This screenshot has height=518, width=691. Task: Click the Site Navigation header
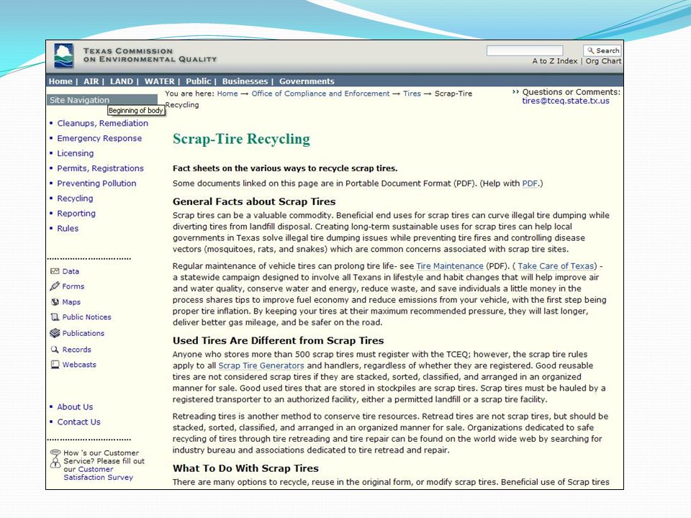pyautogui.click(x=101, y=100)
